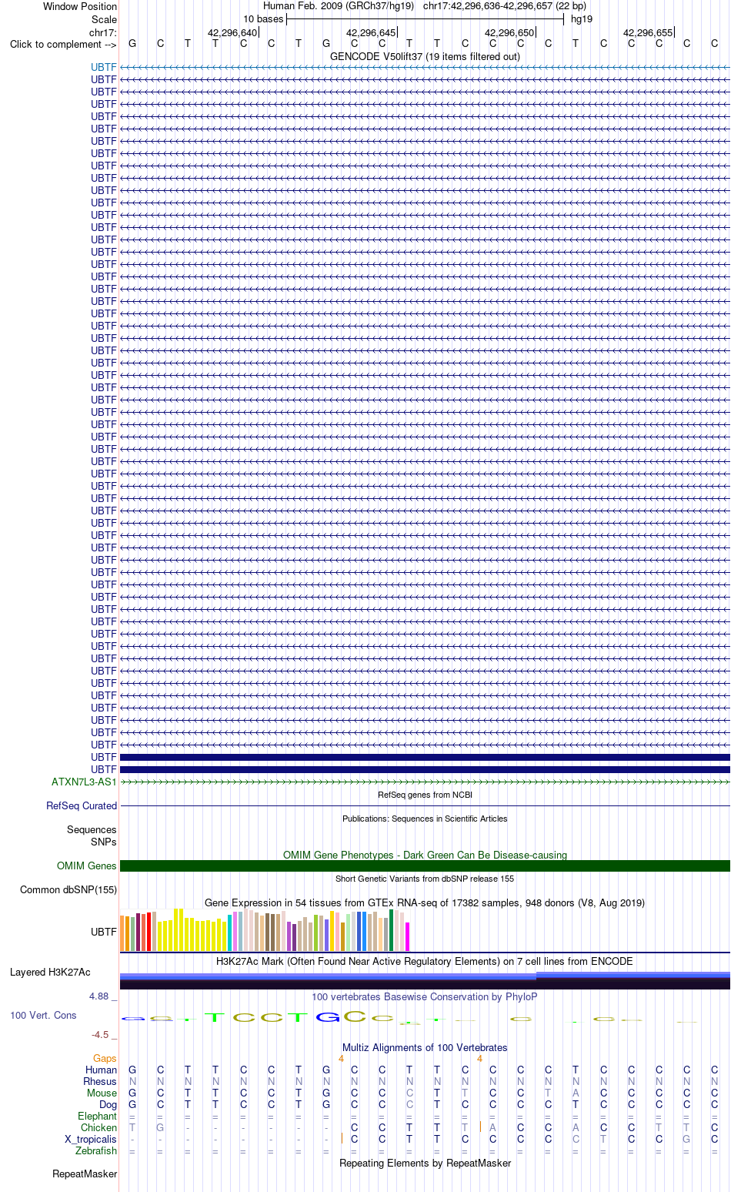
Task: Click the hg19 label beside the scale bar
Action: click(x=582, y=19)
